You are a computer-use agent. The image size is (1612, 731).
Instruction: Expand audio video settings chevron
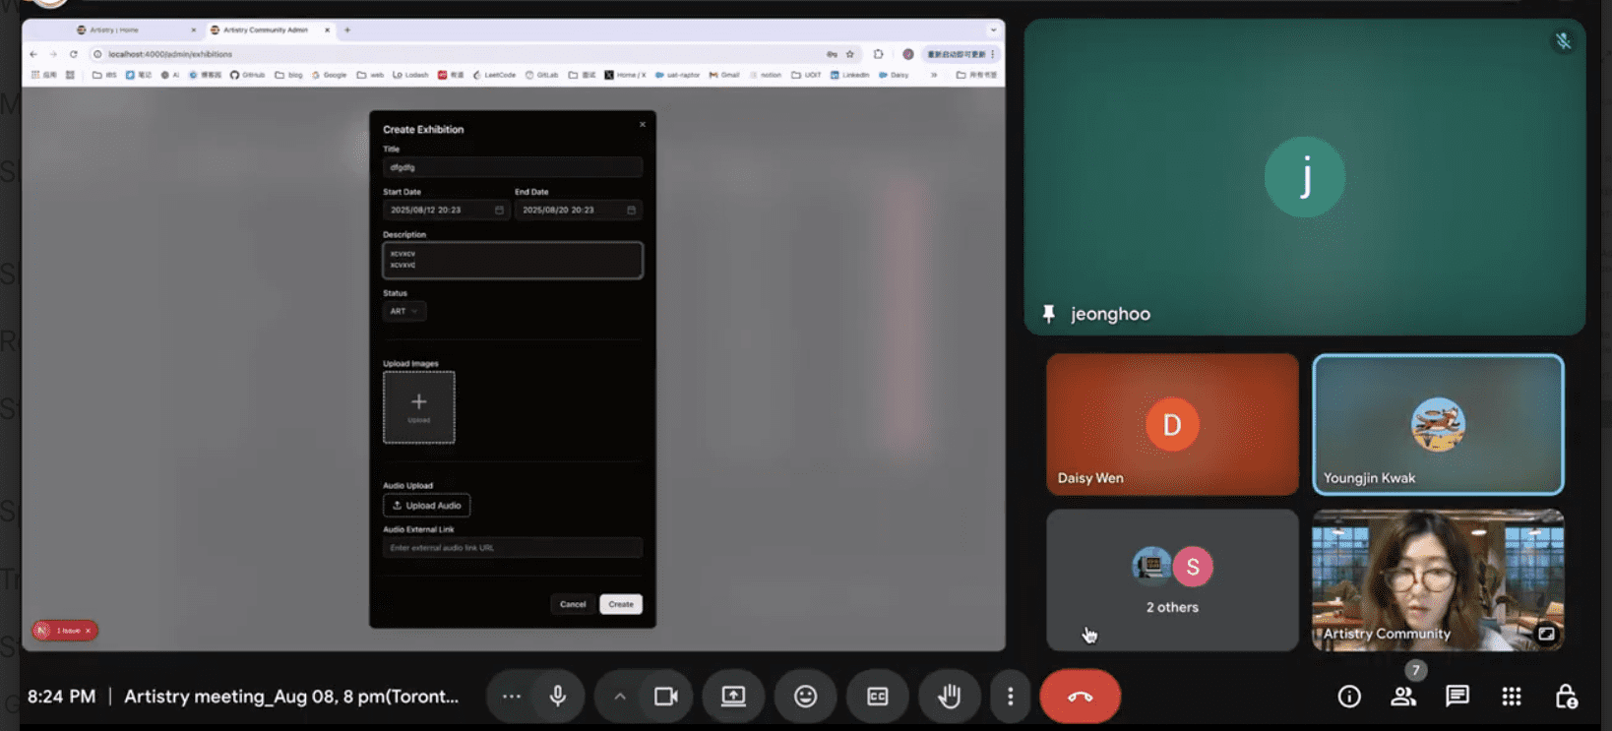click(x=620, y=697)
